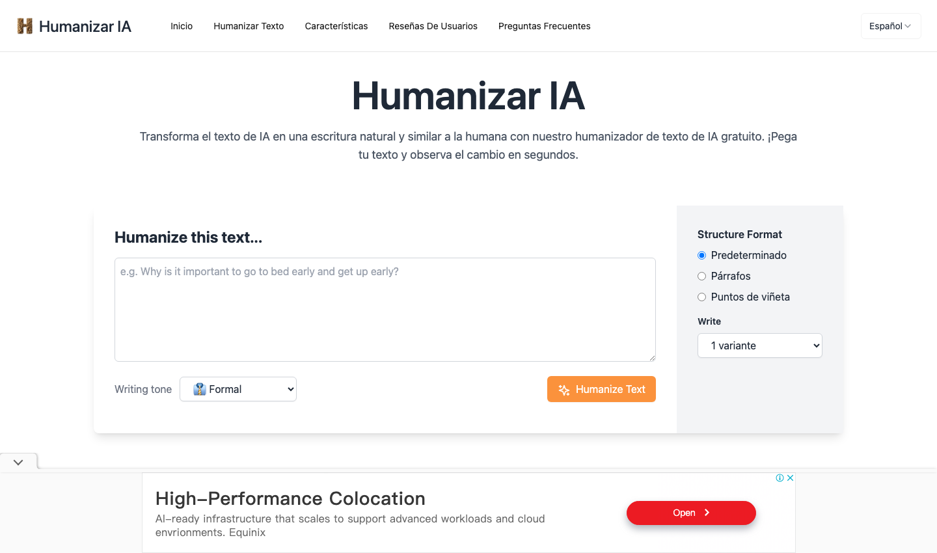
Task: Click the Write label above variants
Action: click(709, 321)
